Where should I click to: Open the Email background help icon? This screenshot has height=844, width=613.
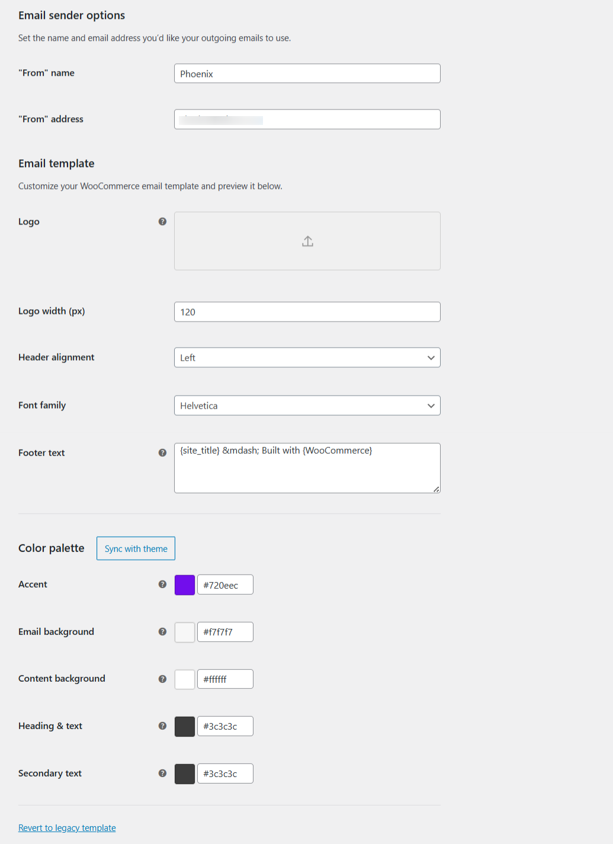tap(162, 632)
